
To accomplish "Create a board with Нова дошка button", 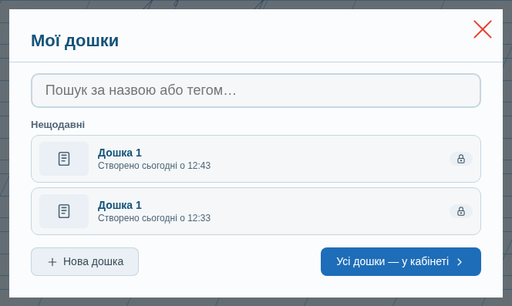I will [85, 261].
